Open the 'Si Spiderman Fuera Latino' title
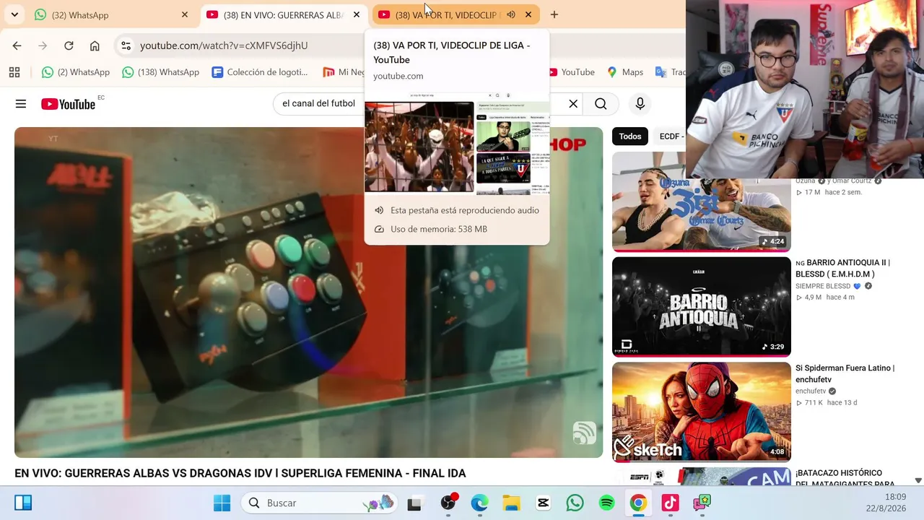924x520 pixels. click(845, 373)
